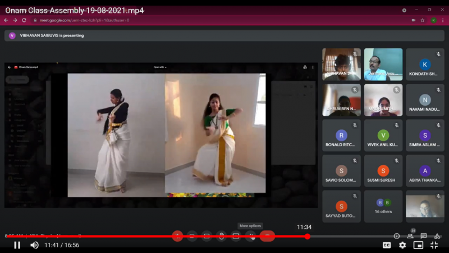Click the camera permission icon in address bar
The width and height of the screenshot is (449, 253).
414,20
